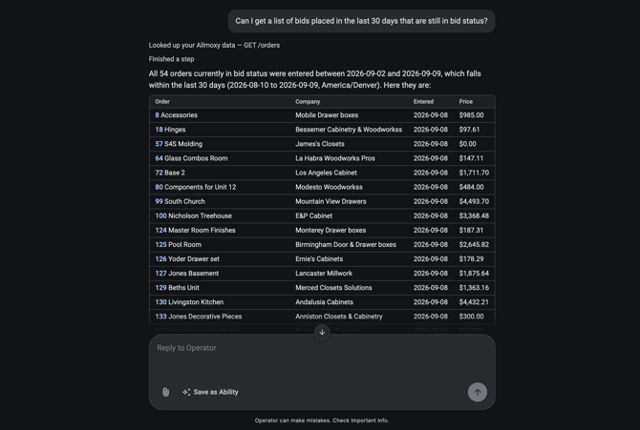Select company cell La Habra Woodworks Pros
This screenshot has width=640, height=430.
335,158
